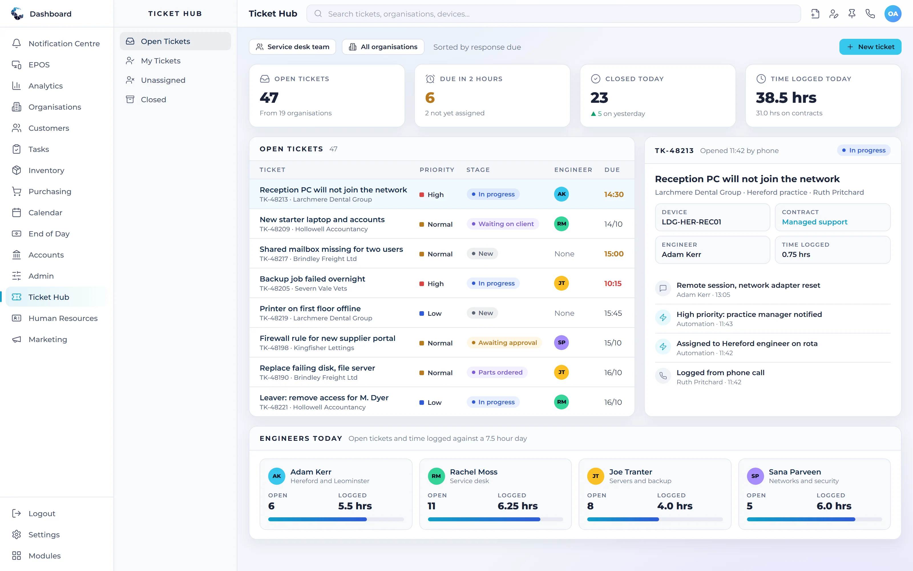
Task: Click the Remote session, network adapter reset entry
Action: [x=773, y=290]
